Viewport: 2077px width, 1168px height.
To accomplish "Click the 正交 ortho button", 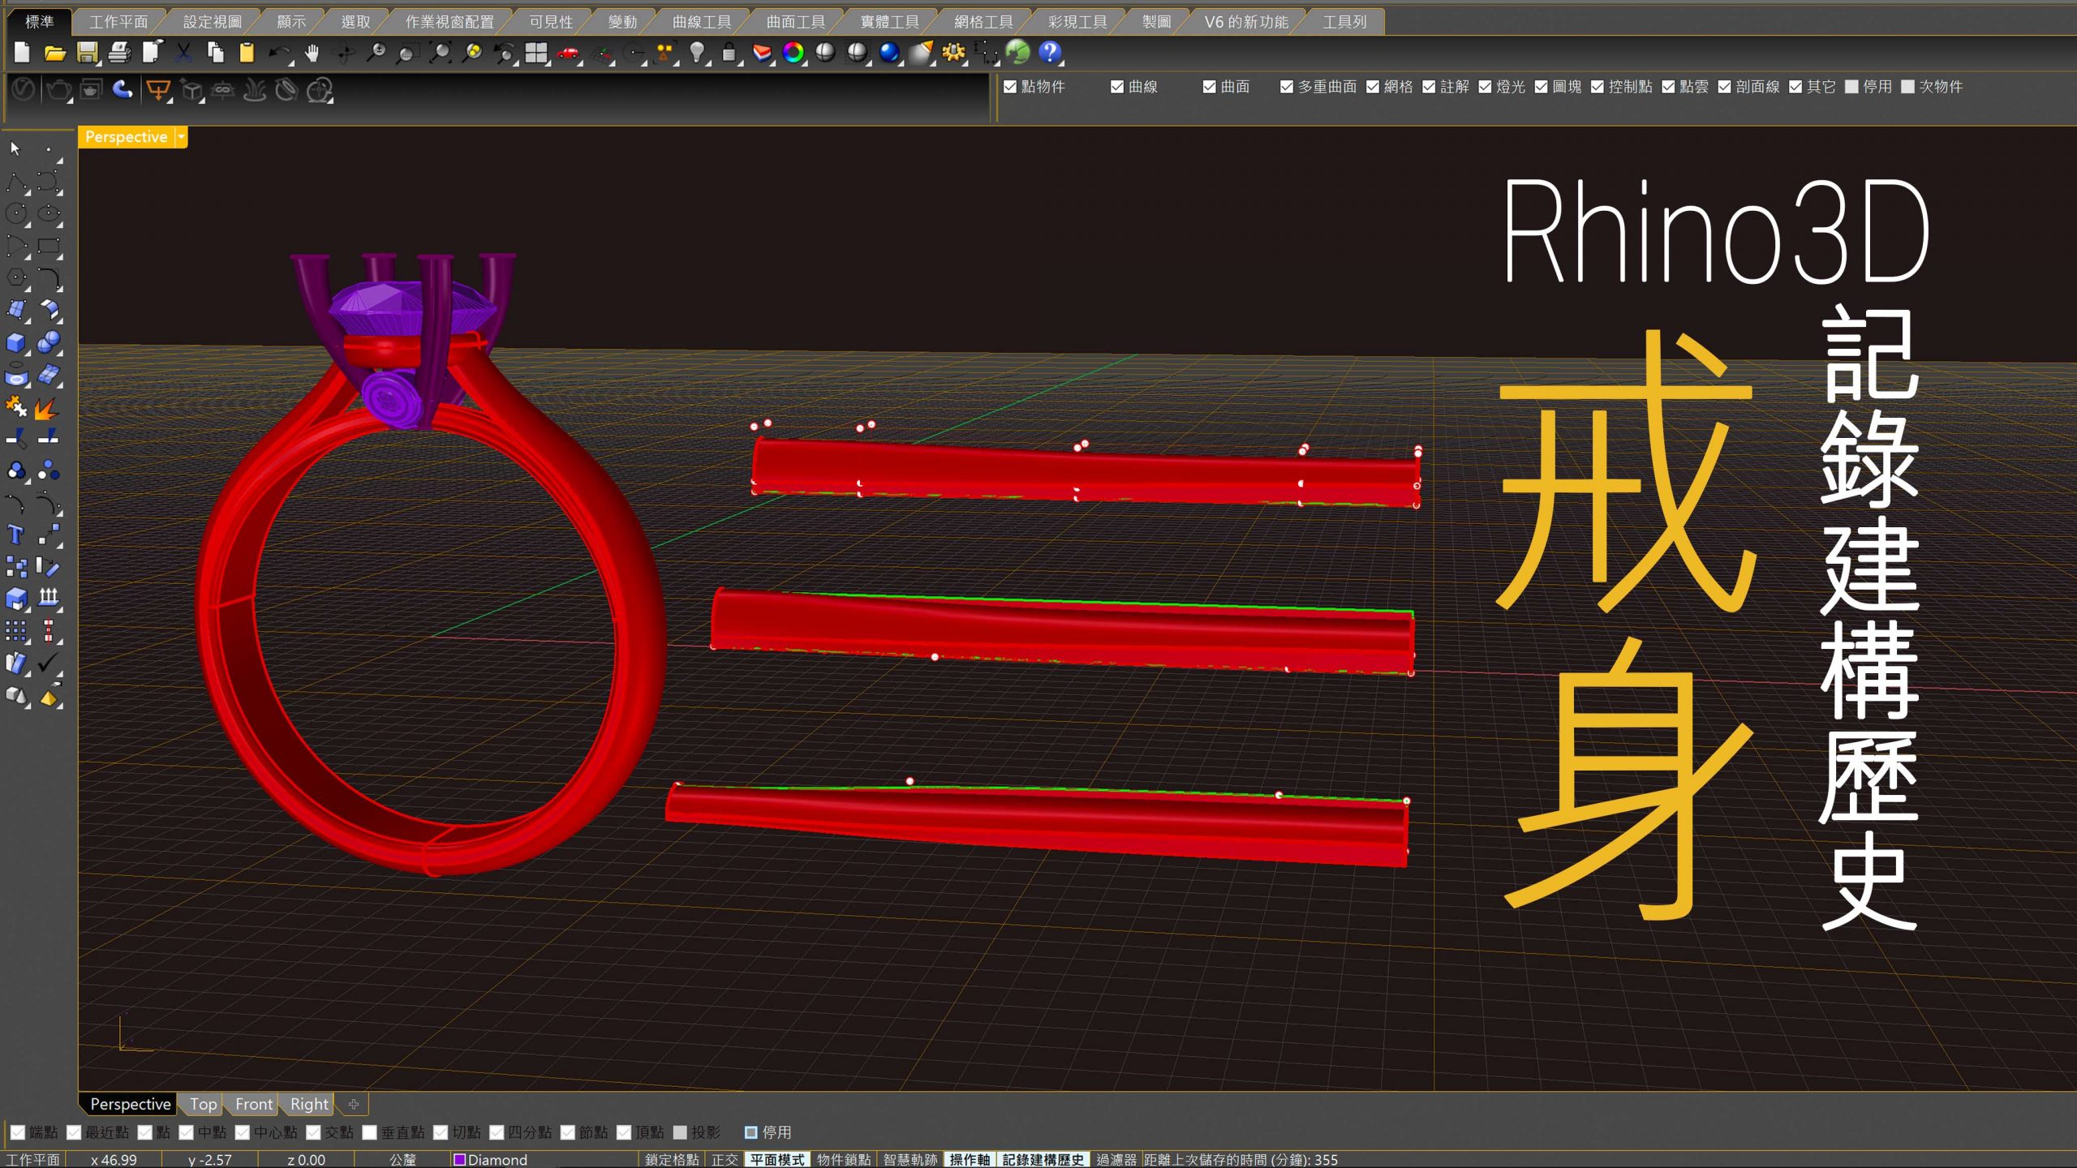I will [724, 1160].
